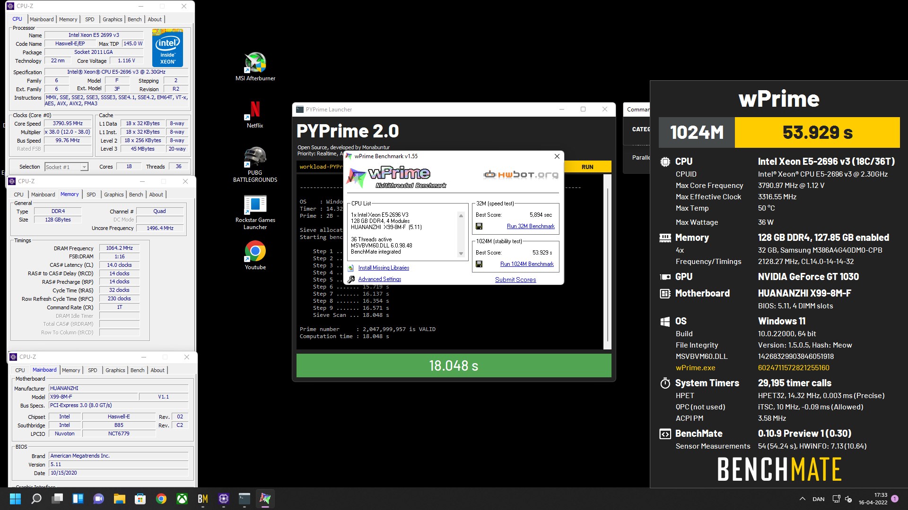Open SPD tab in top CPU-Z window
This screenshot has width=908, height=510.
pyautogui.click(x=90, y=19)
